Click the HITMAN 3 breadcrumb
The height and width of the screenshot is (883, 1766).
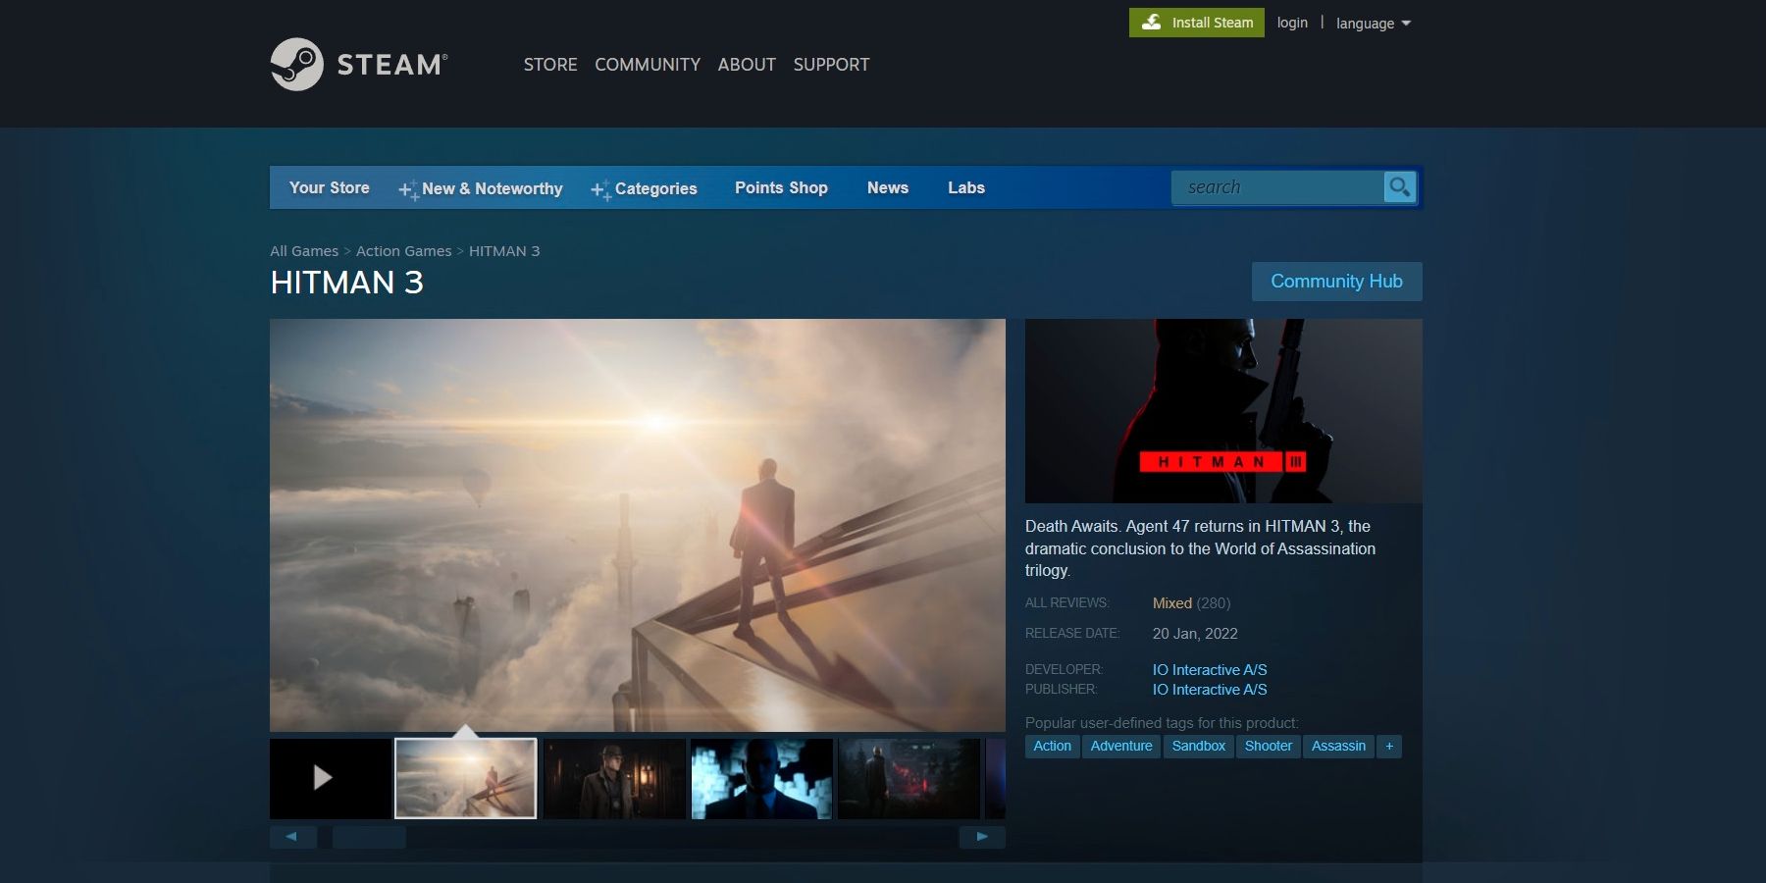504,251
